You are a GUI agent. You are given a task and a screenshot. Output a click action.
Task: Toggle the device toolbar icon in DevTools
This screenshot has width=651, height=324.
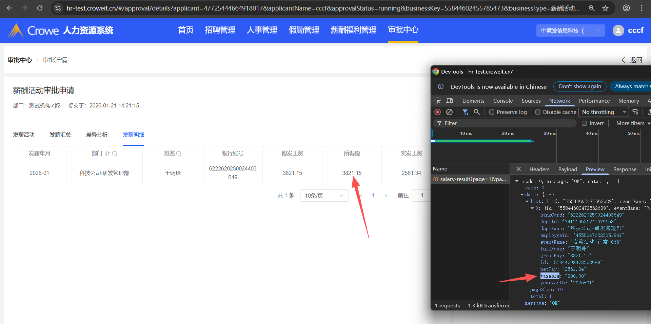(x=450, y=101)
